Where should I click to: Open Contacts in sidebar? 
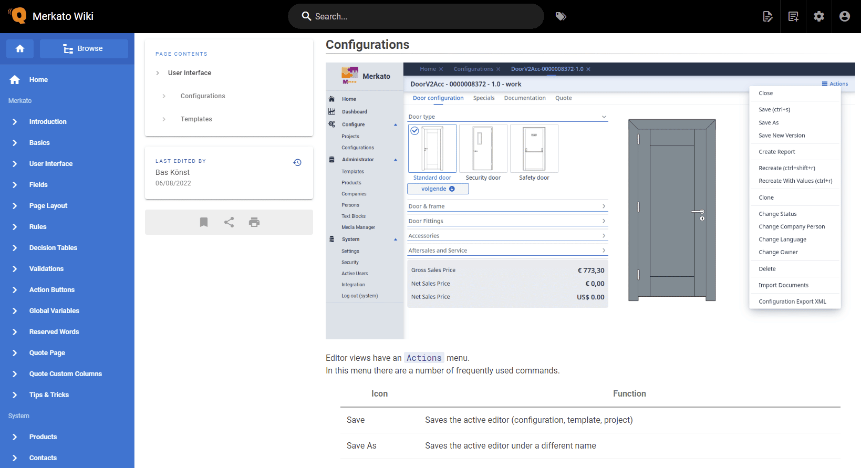(67, 458)
